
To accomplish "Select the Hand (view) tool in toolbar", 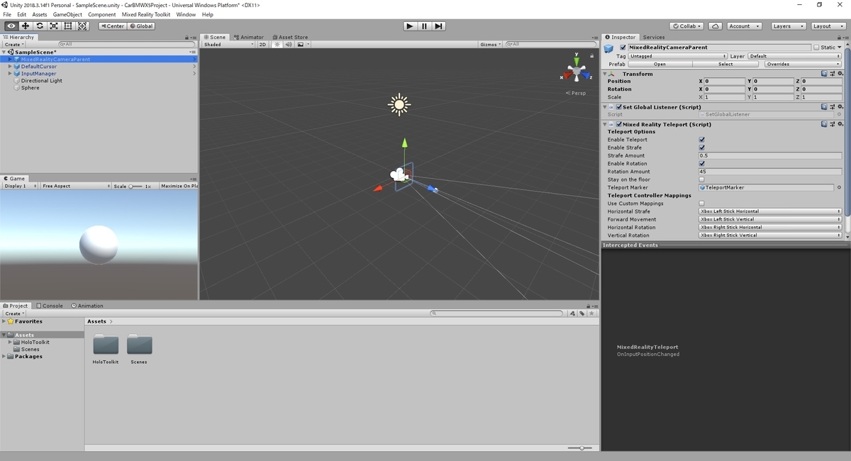I will pos(11,26).
